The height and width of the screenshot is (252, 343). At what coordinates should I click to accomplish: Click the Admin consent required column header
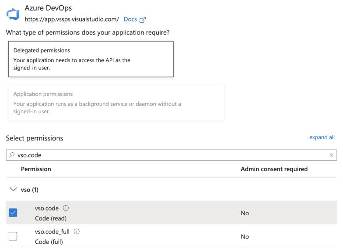[x=274, y=169]
